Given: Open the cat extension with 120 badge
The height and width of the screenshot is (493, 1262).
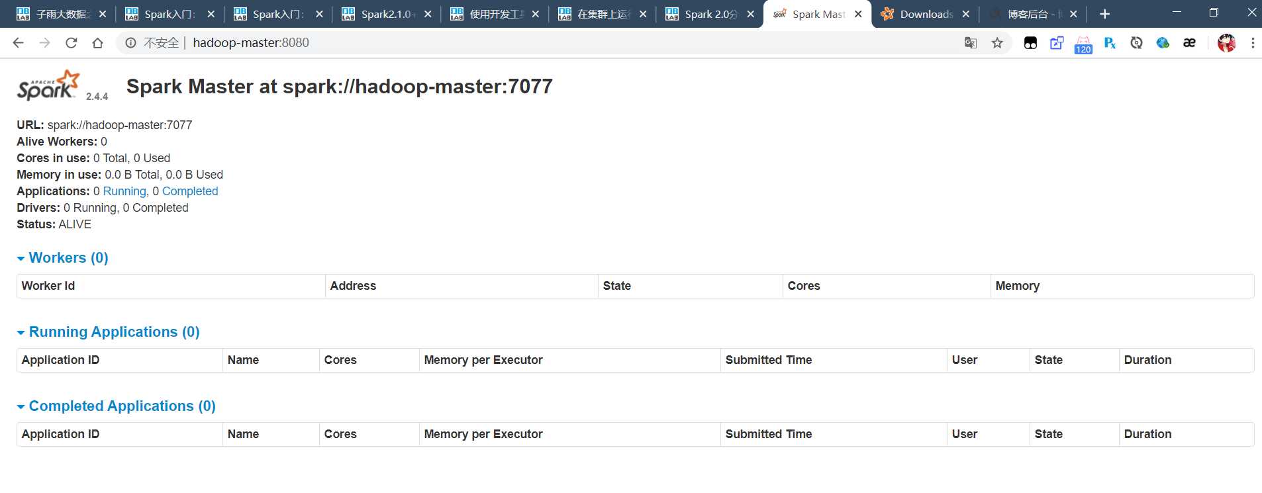Looking at the screenshot, I should 1083,44.
